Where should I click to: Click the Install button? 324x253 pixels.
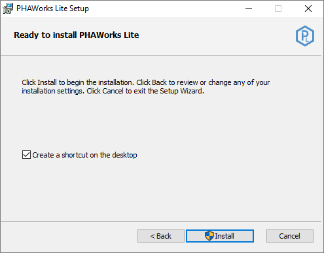[220, 236]
